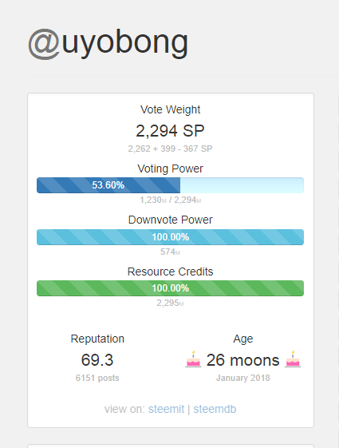This screenshot has width=339, height=448.
Task: Click the 26 moons age text
Action: coord(242,359)
